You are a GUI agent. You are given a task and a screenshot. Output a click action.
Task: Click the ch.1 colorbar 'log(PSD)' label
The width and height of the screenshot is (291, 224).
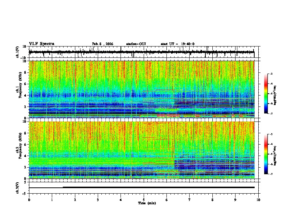275,95
